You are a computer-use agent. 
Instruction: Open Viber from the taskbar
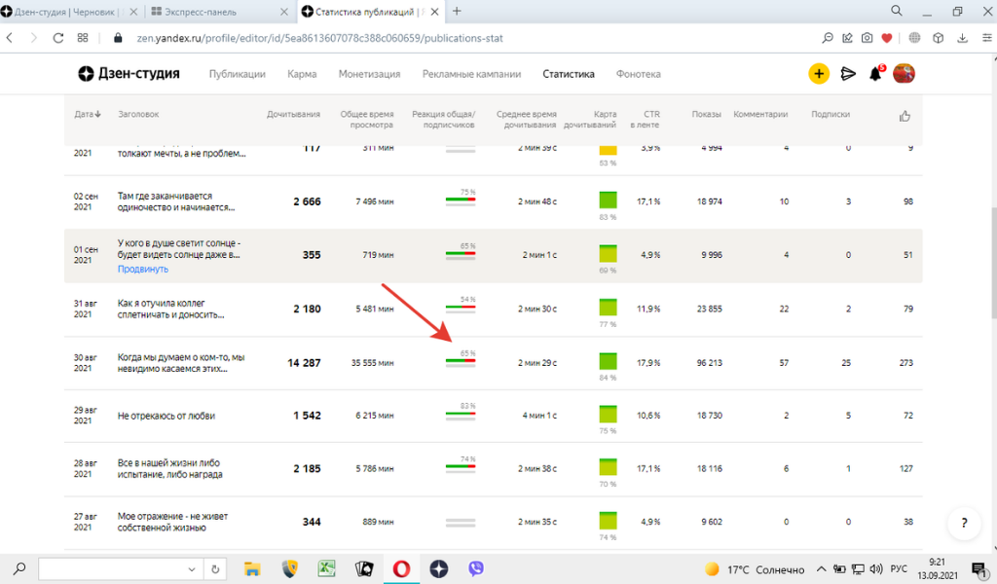[x=475, y=568]
